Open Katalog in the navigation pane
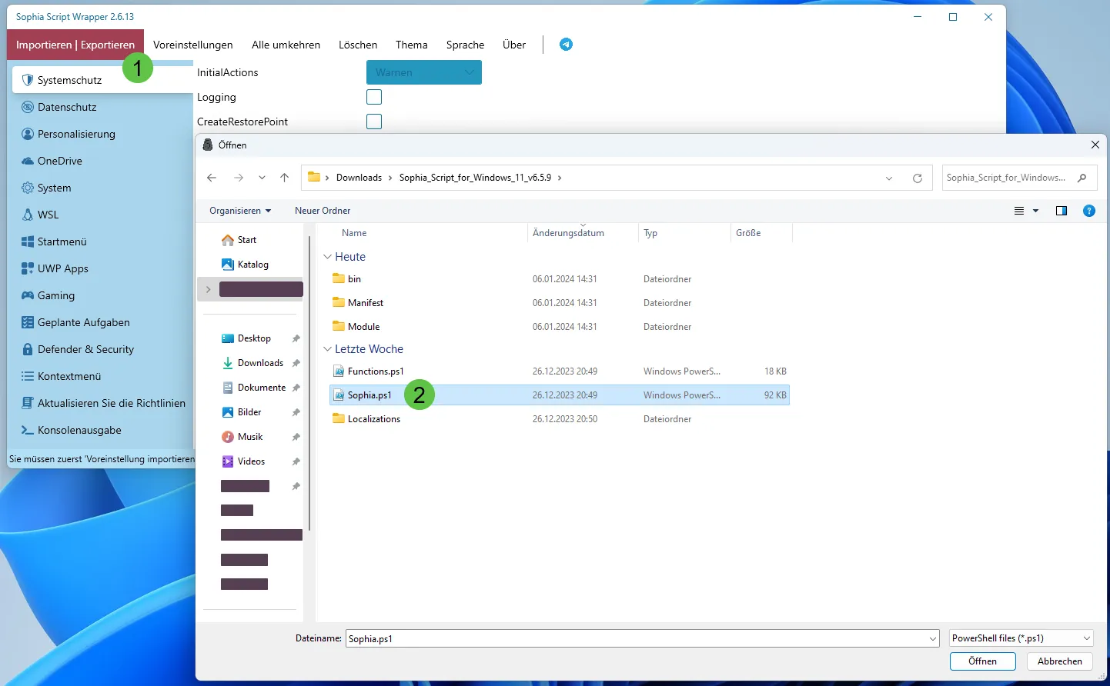Image resolution: width=1110 pixels, height=686 pixels. tap(245, 265)
